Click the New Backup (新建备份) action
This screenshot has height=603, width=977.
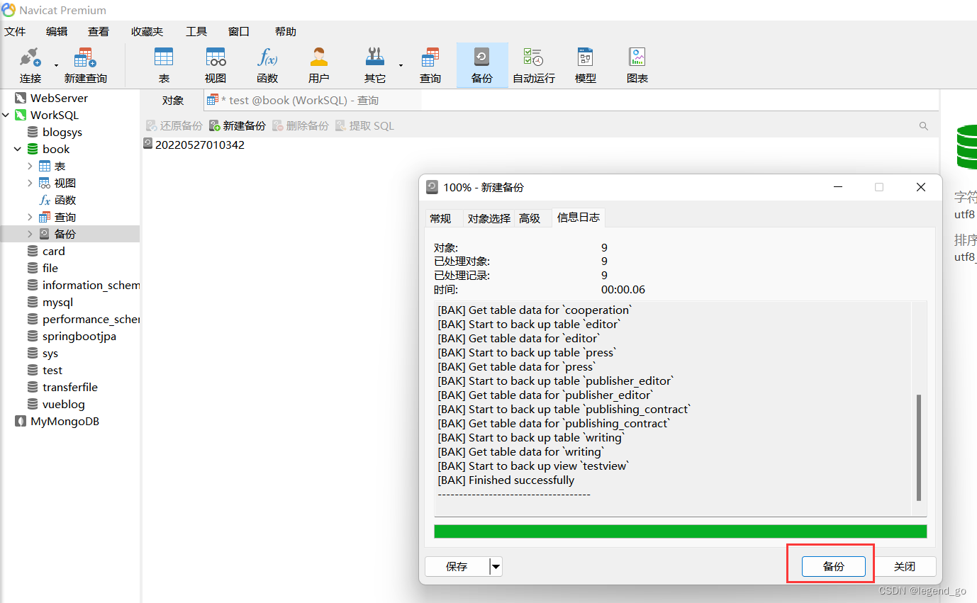click(238, 125)
